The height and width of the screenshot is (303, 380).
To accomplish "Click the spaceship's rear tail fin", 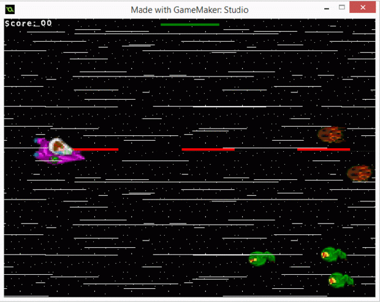I will point(39,142).
